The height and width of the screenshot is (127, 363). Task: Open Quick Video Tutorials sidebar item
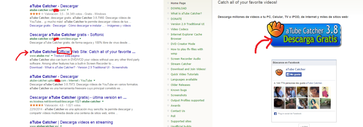coord(185,74)
